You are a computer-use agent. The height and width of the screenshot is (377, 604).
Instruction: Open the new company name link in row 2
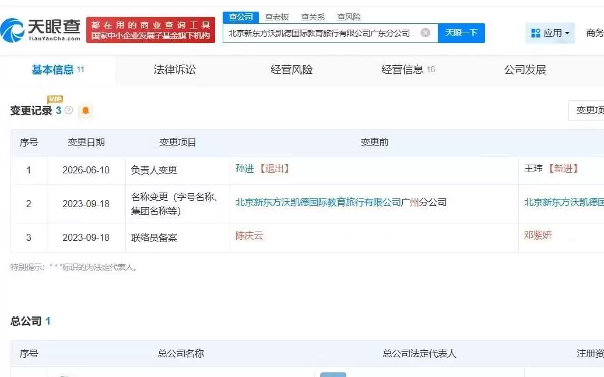pyautogui.click(x=564, y=202)
